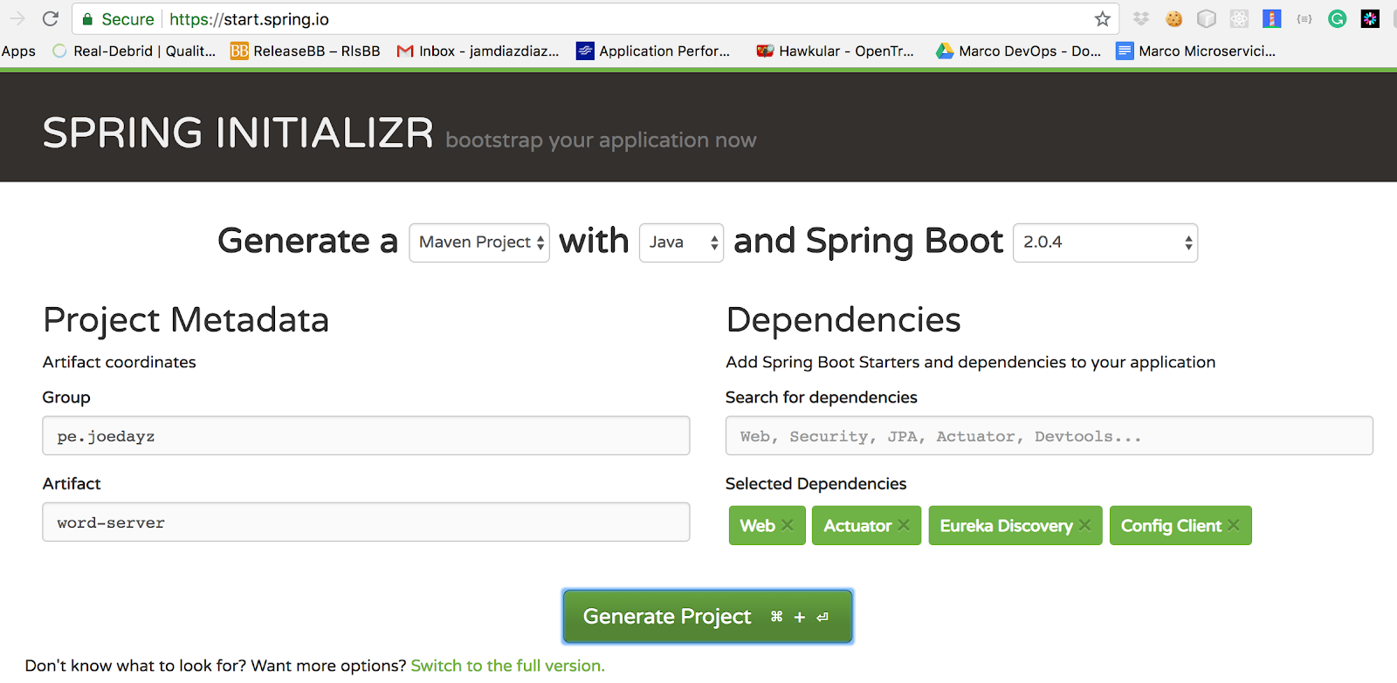Click the colorful starburst extension icon
The width and height of the screenshot is (1397, 683).
(1370, 18)
